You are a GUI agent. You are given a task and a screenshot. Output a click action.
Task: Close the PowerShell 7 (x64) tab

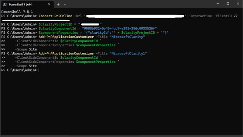[49, 4]
